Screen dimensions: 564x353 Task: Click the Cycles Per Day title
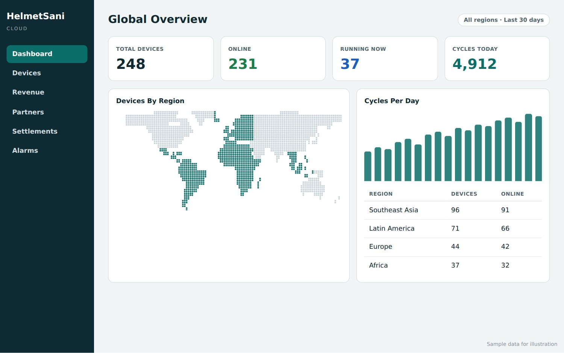point(392,101)
